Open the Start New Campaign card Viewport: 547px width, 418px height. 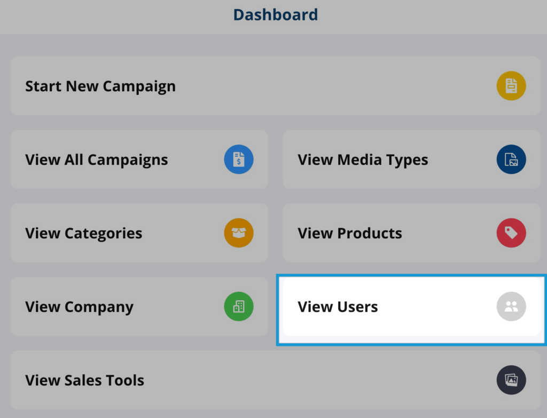[276, 86]
